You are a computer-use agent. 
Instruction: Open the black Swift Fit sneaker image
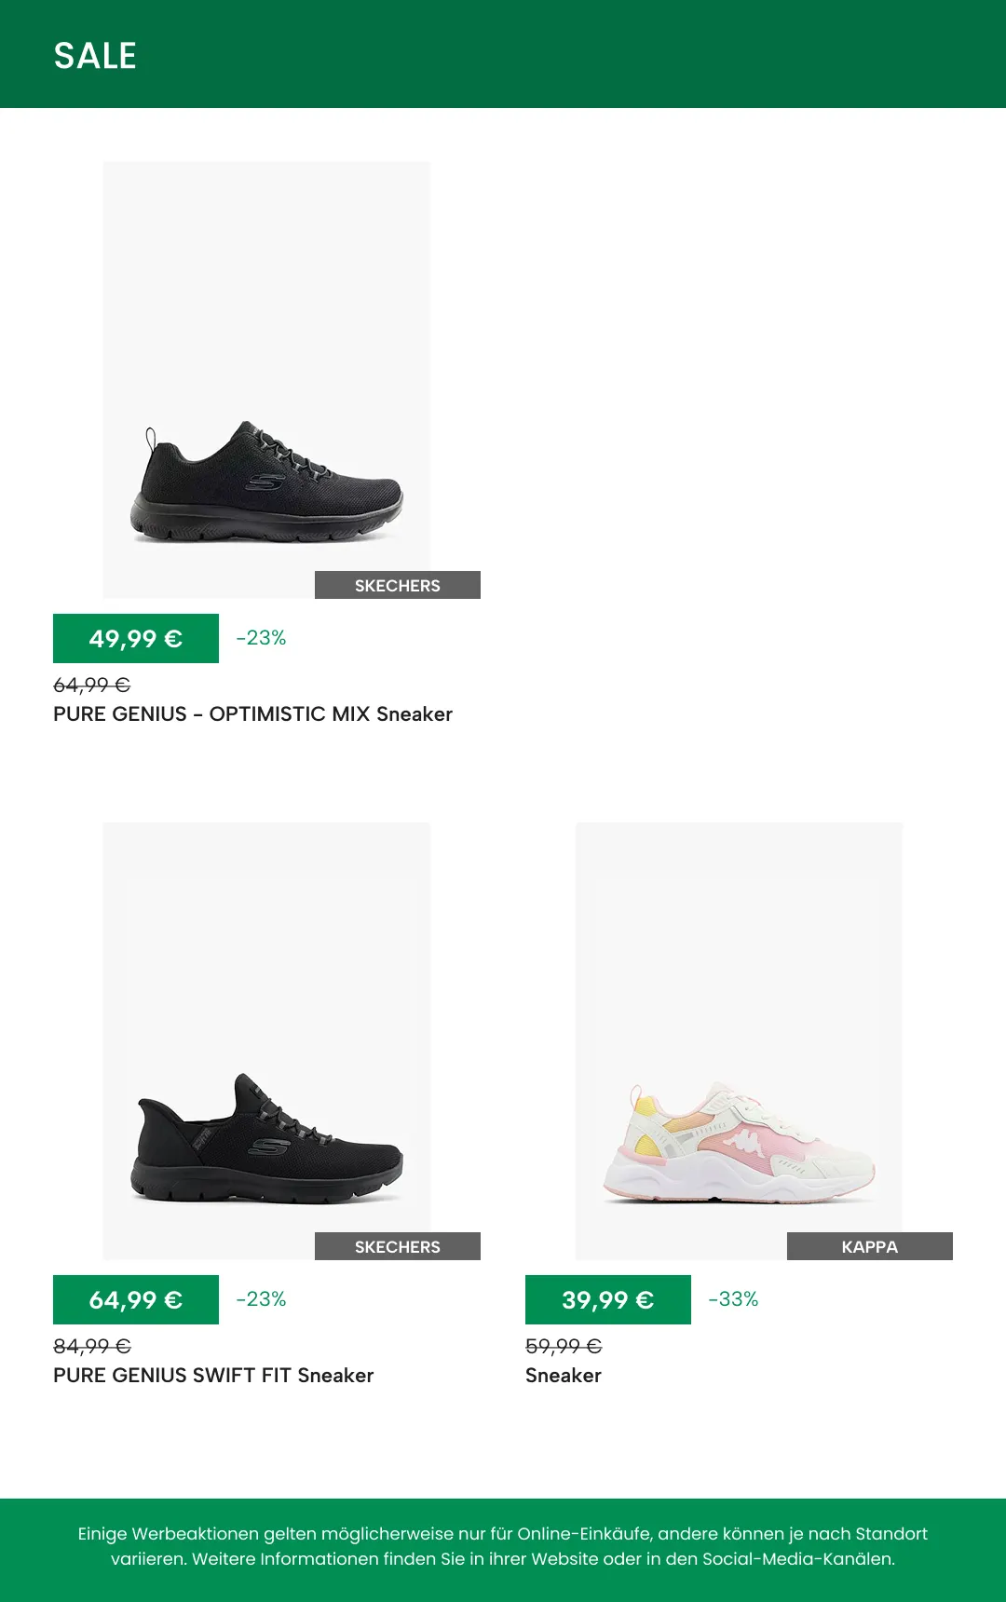tap(266, 1041)
